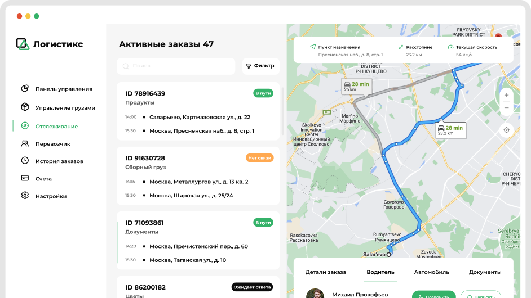The image size is (531, 298).
Task: Open История заказов section
Action: (x=59, y=161)
